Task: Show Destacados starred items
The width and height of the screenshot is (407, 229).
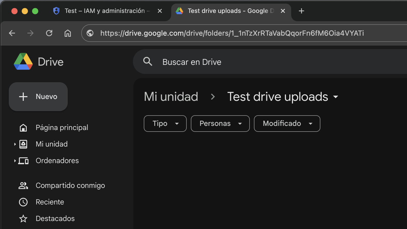Action: [55, 218]
